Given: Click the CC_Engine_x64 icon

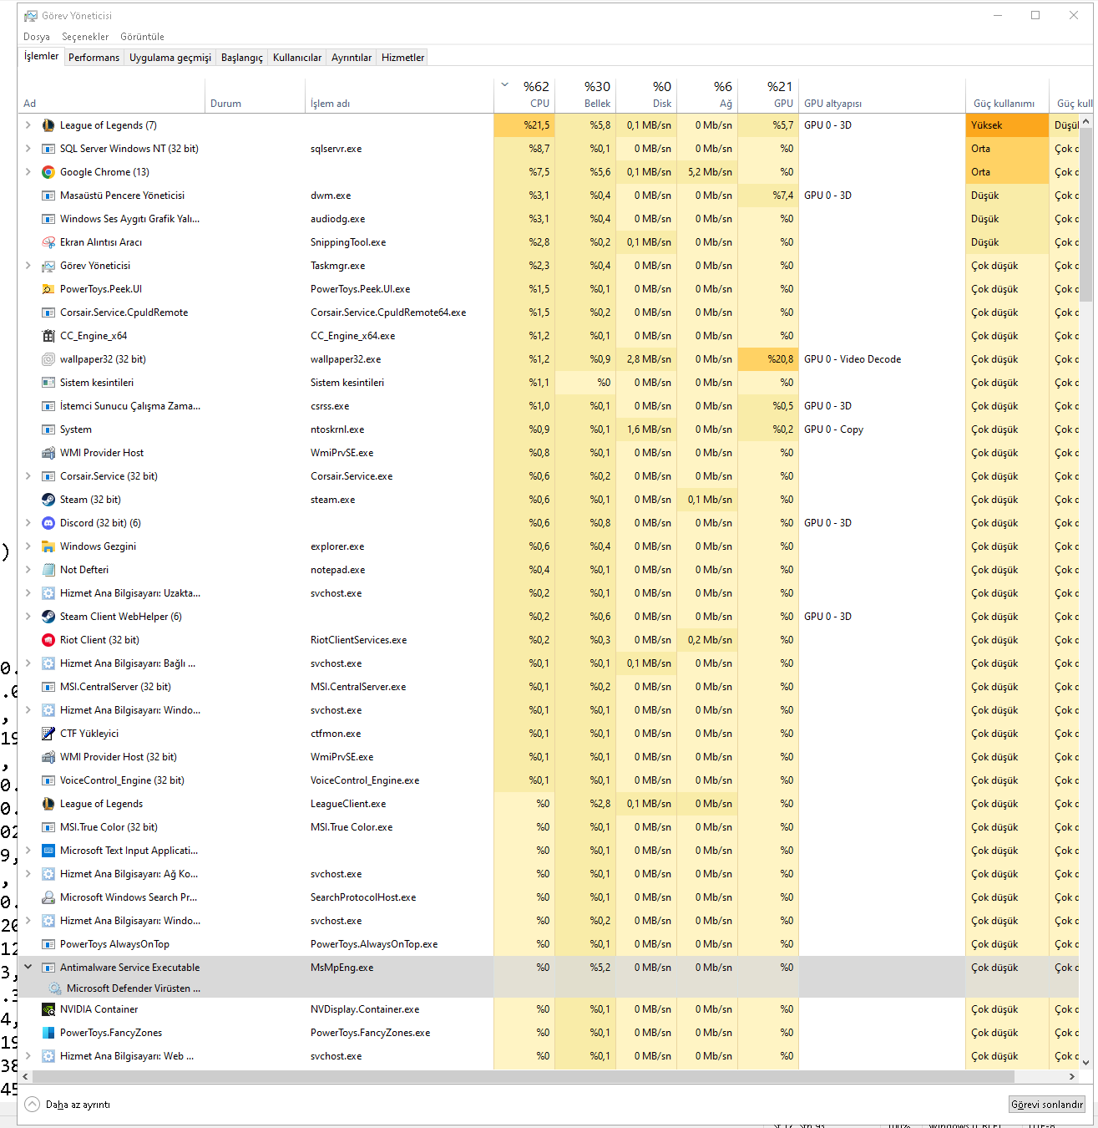Looking at the screenshot, I should click(48, 336).
